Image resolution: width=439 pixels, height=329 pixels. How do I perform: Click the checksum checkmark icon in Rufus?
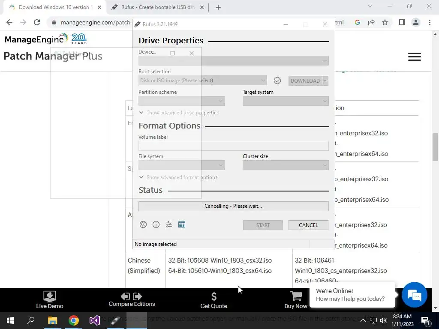coord(277,81)
